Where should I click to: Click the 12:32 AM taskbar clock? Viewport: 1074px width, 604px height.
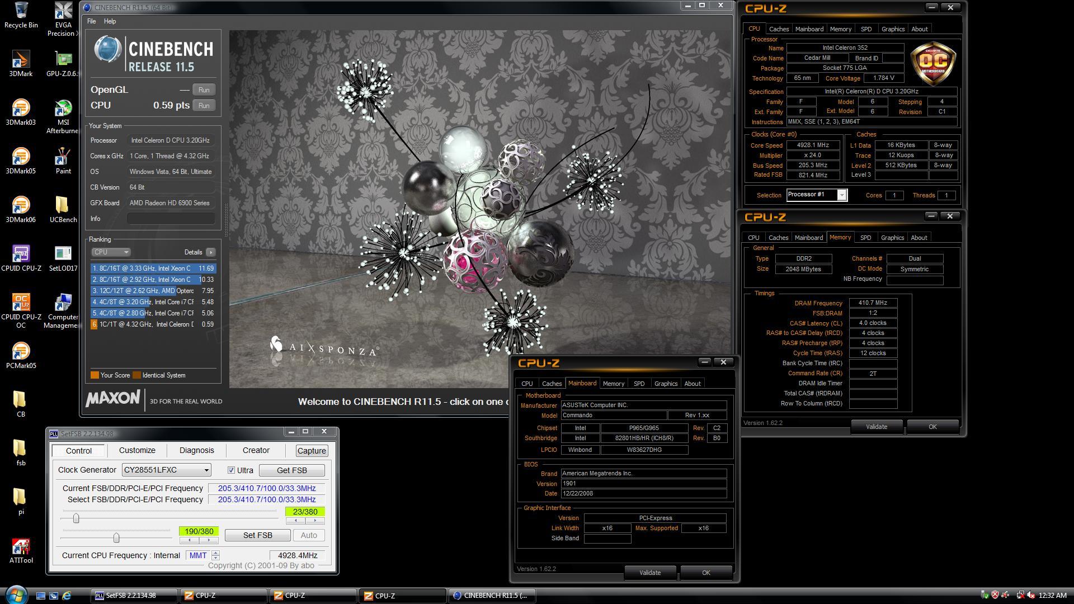point(1053,596)
